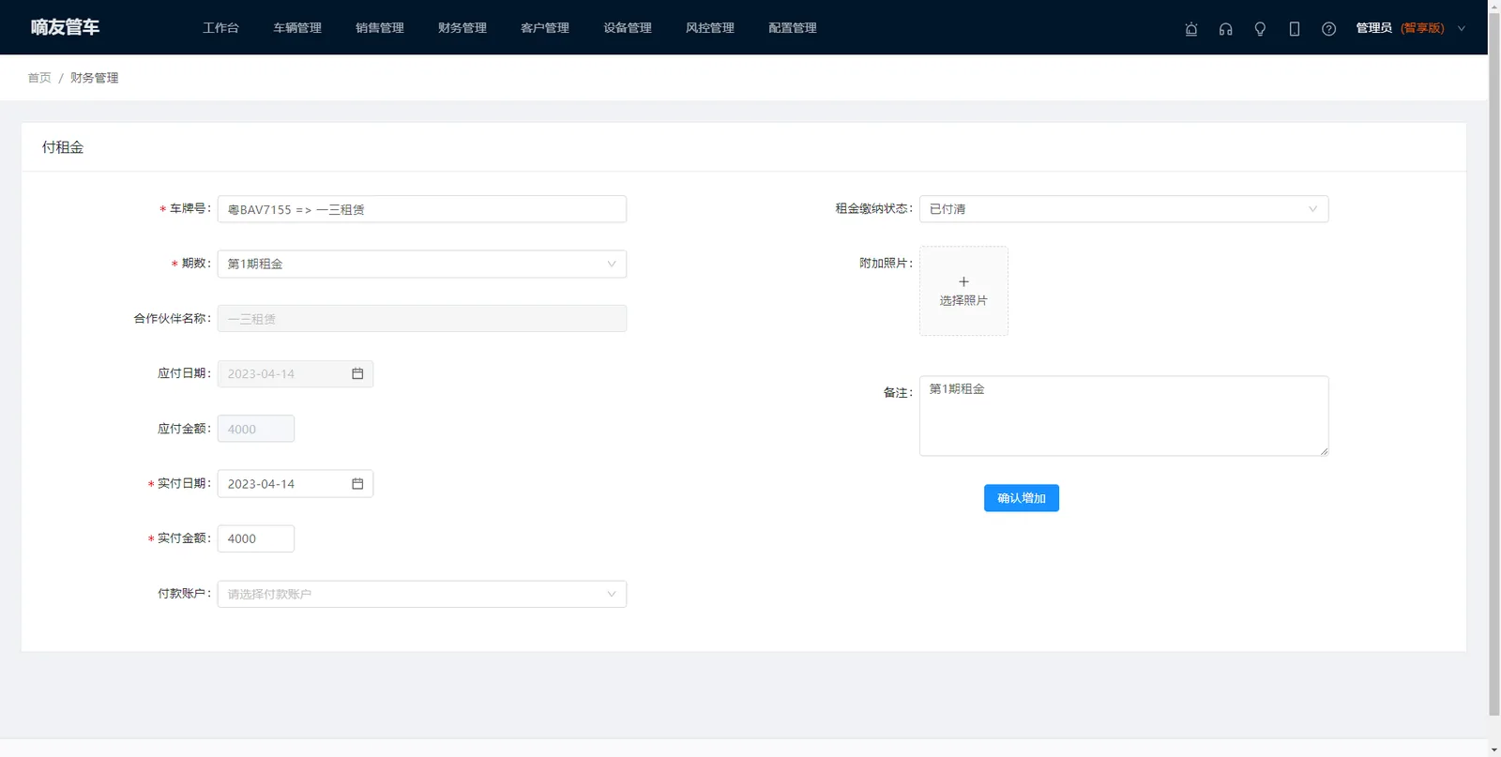Click the 确认增加 button
Image resolution: width=1501 pixels, height=757 pixels.
point(1022,498)
